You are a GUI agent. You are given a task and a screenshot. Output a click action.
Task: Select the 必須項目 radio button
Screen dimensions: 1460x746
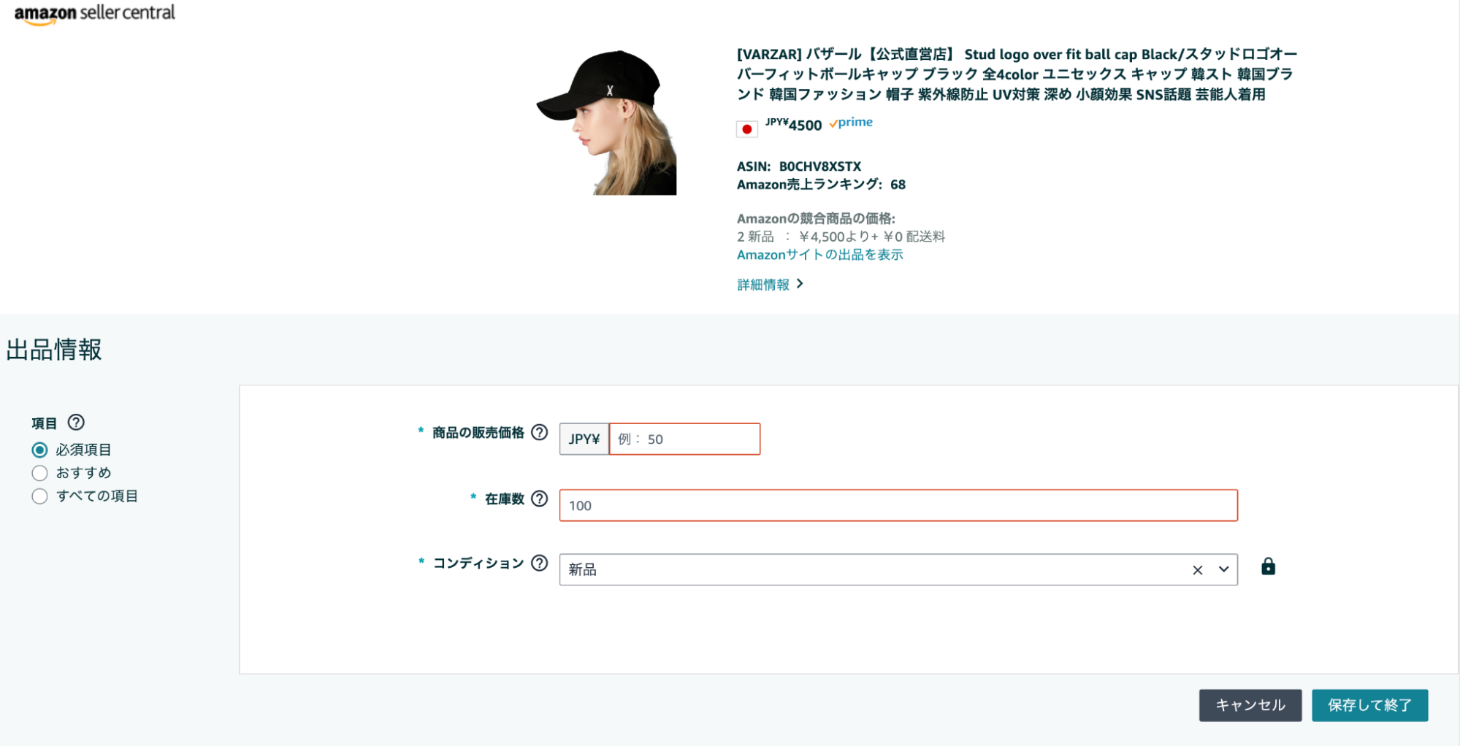40,450
